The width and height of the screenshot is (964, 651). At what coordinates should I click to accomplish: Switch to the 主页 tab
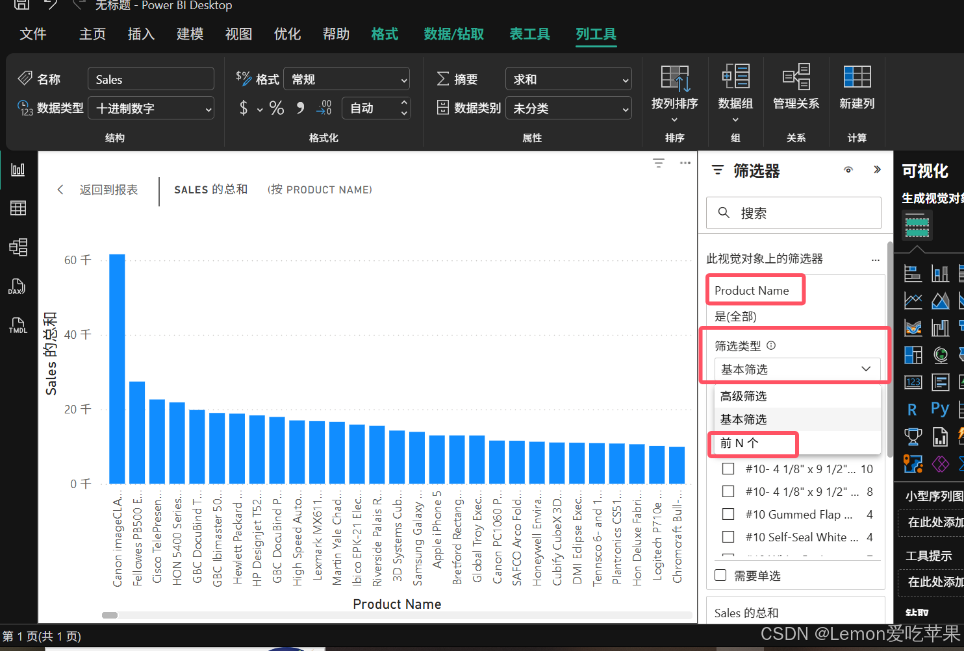pyautogui.click(x=92, y=34)
